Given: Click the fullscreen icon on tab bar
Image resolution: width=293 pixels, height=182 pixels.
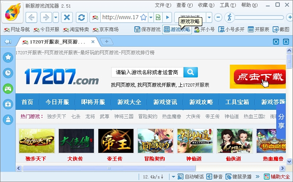Looking at the screenshot, I should (x=276, y=42).
